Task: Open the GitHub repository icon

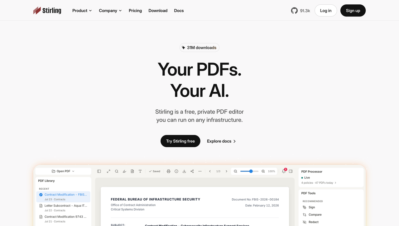Action: [294, 11]
